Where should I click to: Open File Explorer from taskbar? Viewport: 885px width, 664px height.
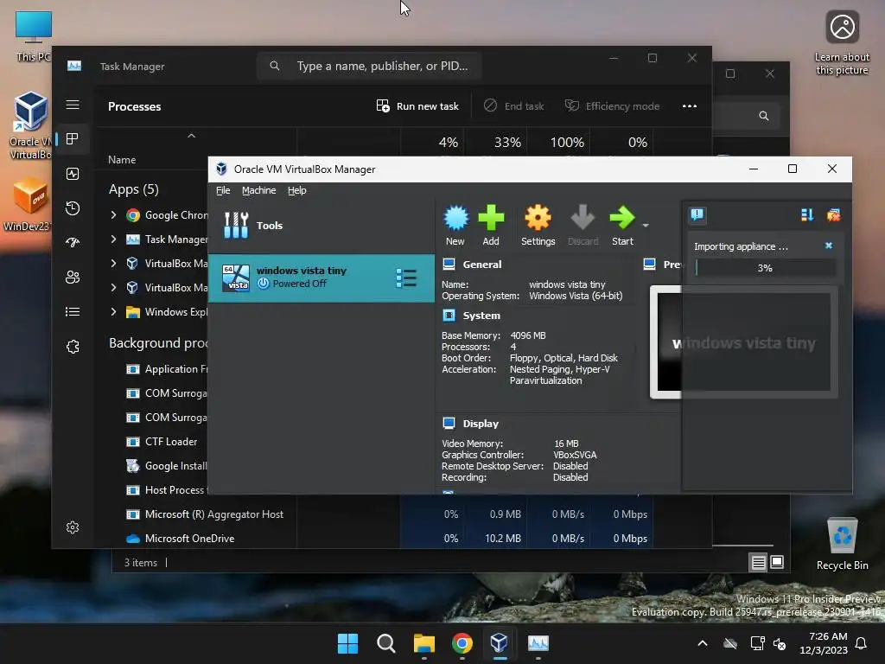point(423,643)
